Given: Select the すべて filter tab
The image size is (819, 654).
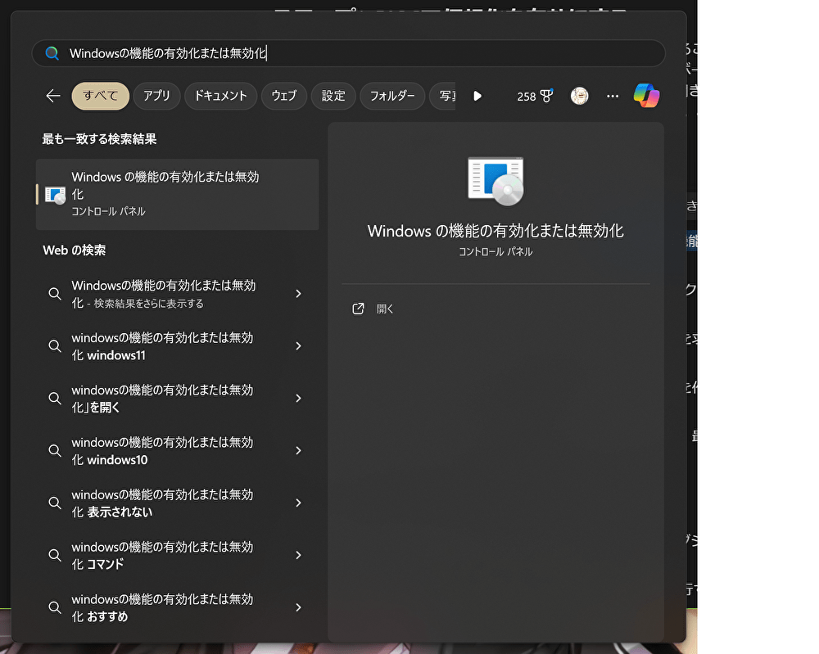Looking at the screenshot, I should coord(100,96).
